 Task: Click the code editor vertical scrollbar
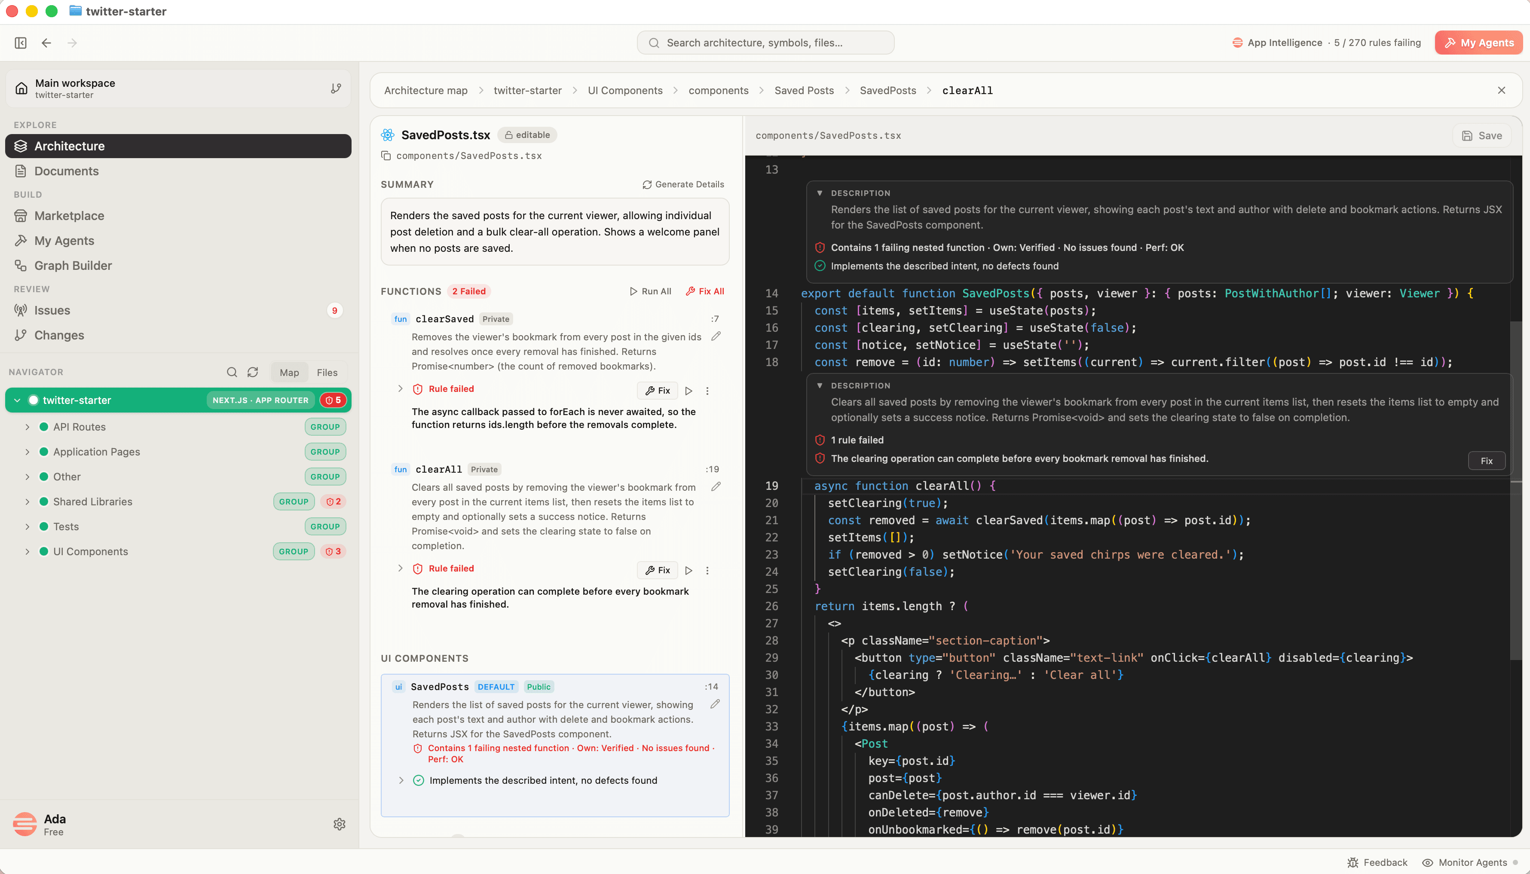[x=1516, y=490]
